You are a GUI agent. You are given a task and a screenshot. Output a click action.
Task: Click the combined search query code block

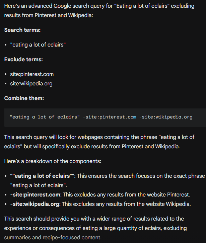pos(105,117)
